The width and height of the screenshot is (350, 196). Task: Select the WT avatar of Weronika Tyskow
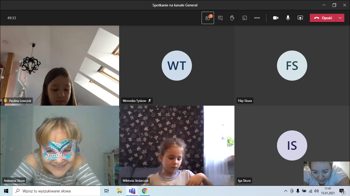[177, 66]
